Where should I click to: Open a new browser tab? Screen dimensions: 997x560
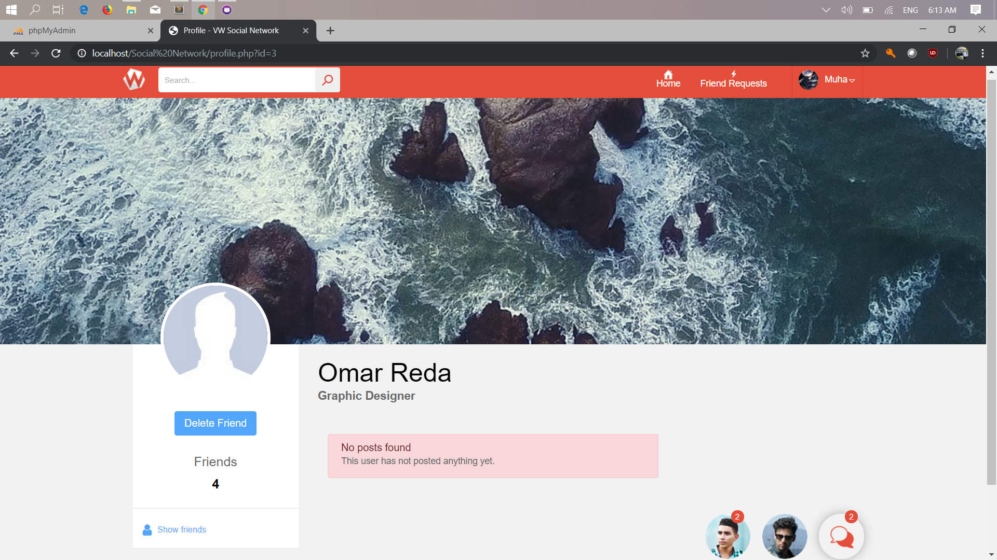[330, 31]
